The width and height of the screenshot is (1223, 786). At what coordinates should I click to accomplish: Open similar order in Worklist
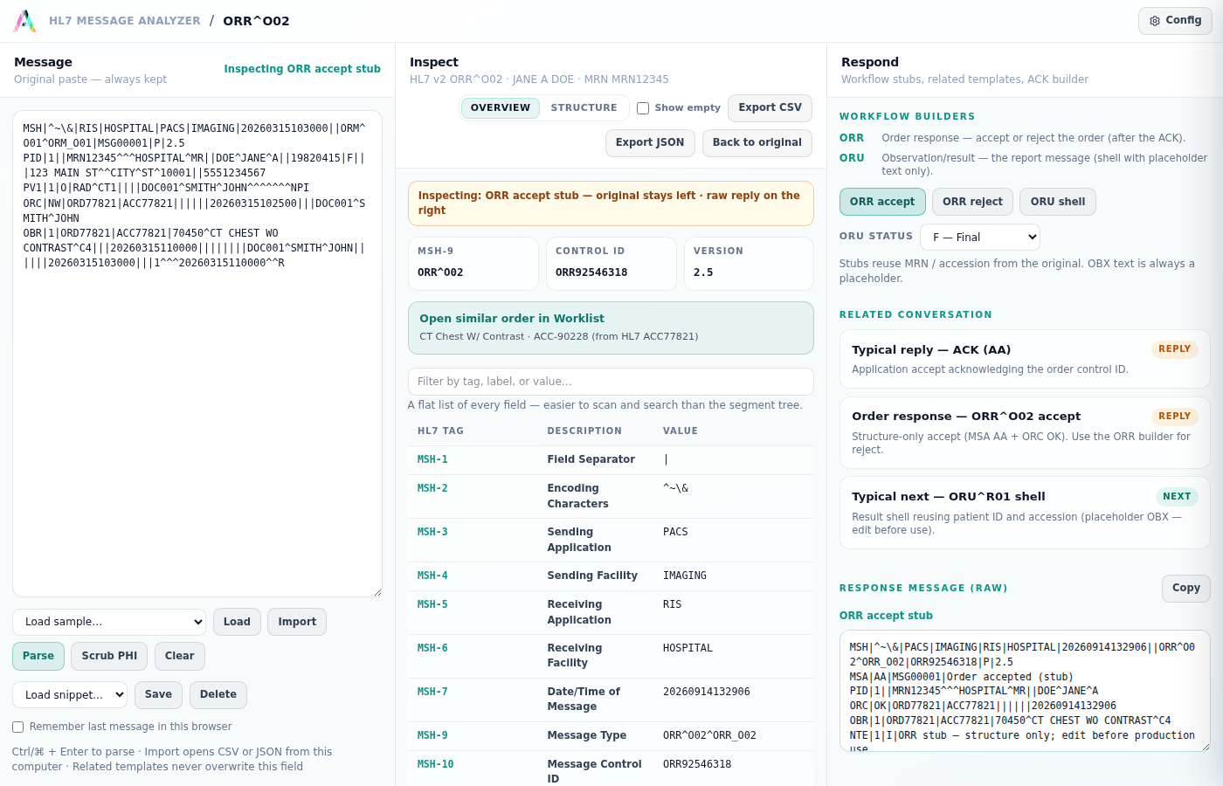611,327
